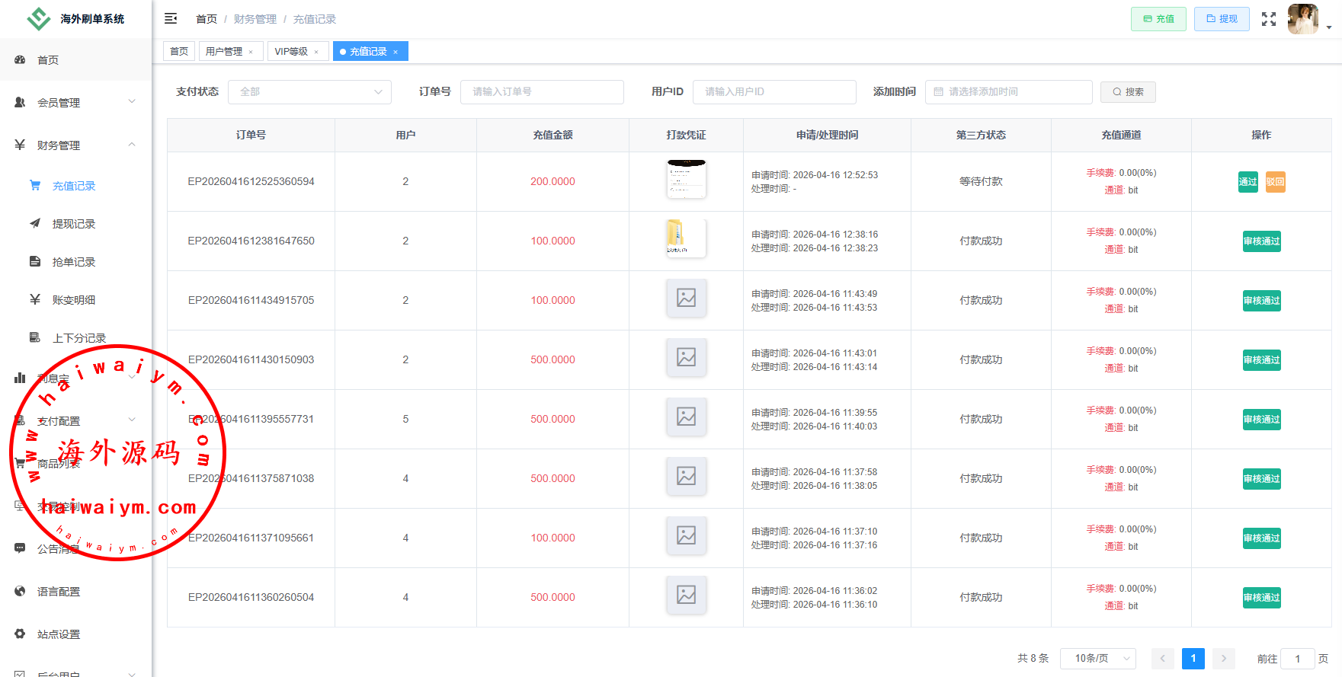Go to 账变明细 in sidebar
This screenshot has width=1342, height=677.
(74, 300)
